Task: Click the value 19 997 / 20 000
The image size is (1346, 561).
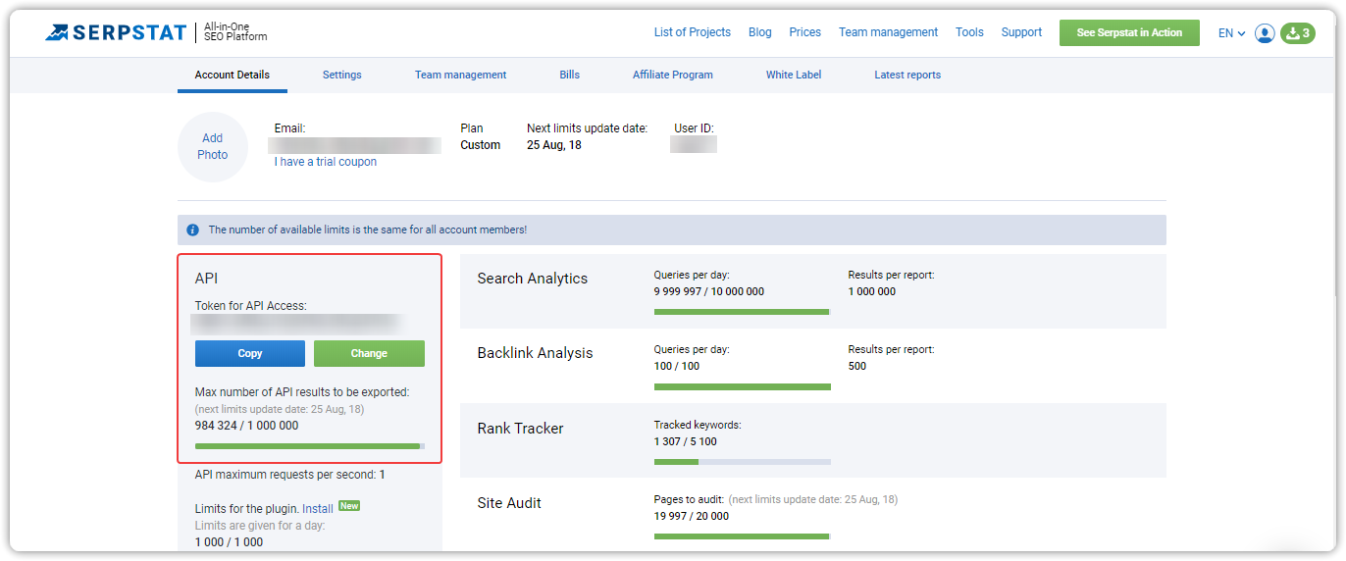Action: point(692,516)
